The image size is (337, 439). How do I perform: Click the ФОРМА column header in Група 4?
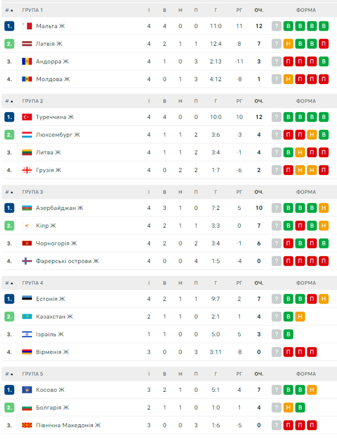(x=306, y=283)
